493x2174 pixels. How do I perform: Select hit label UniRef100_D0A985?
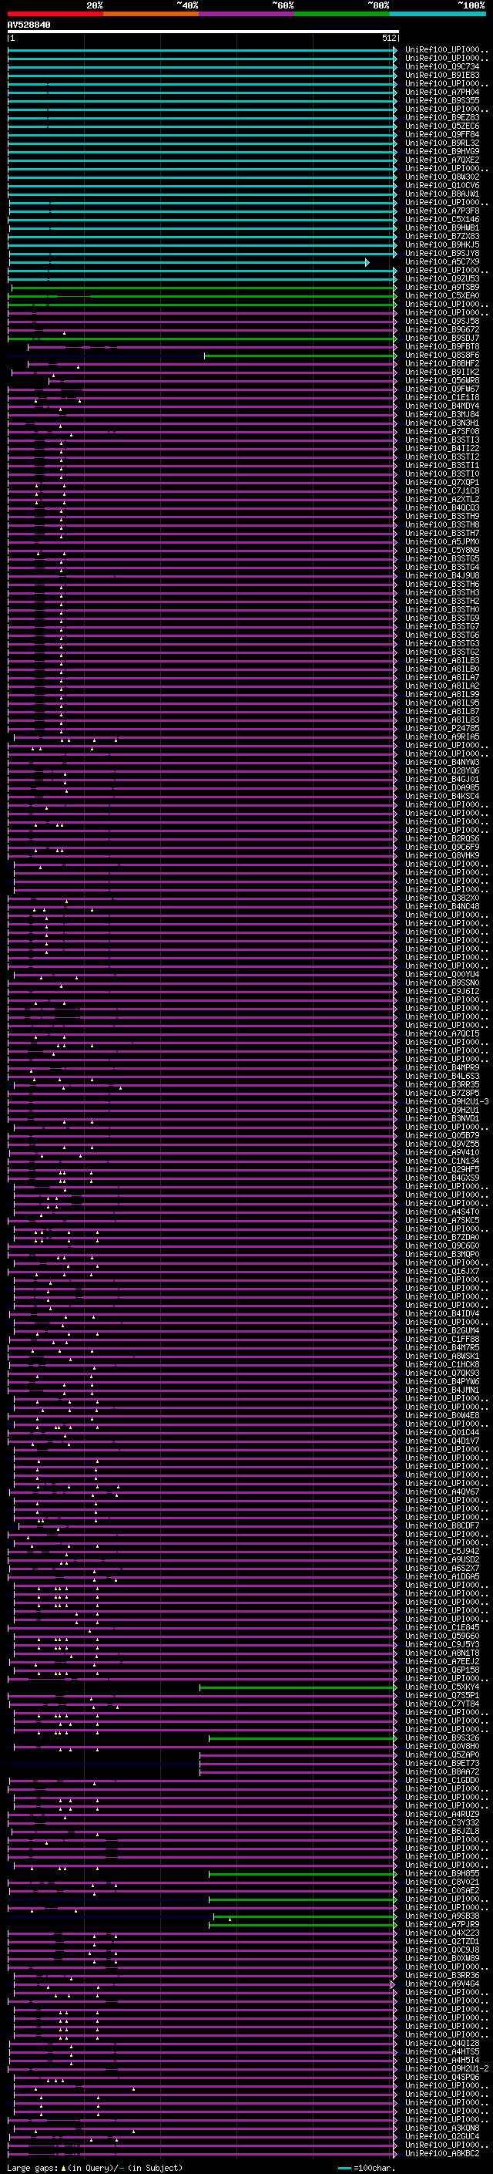pyautogui.click(x=441, y=787)
